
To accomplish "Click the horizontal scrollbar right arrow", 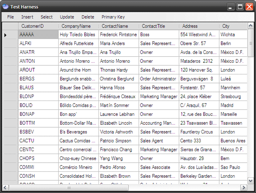I will [x=244, y=187].
